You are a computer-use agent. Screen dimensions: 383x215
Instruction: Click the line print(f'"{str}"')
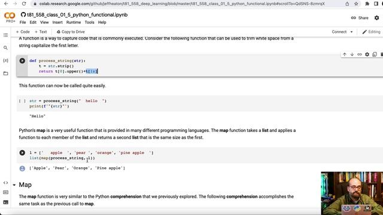tap(49, 106)
